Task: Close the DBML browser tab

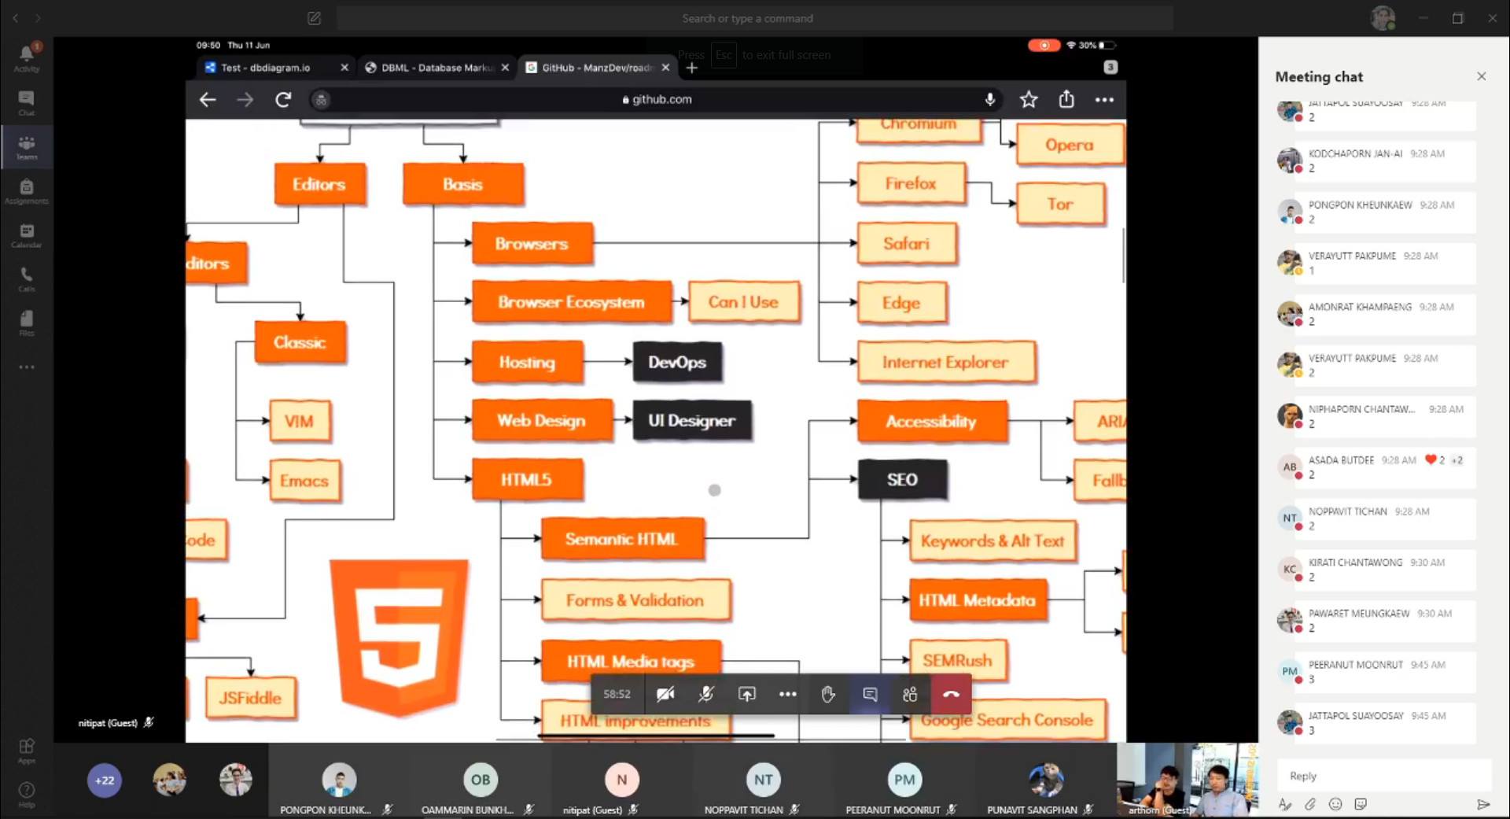Action: [505, 68]
